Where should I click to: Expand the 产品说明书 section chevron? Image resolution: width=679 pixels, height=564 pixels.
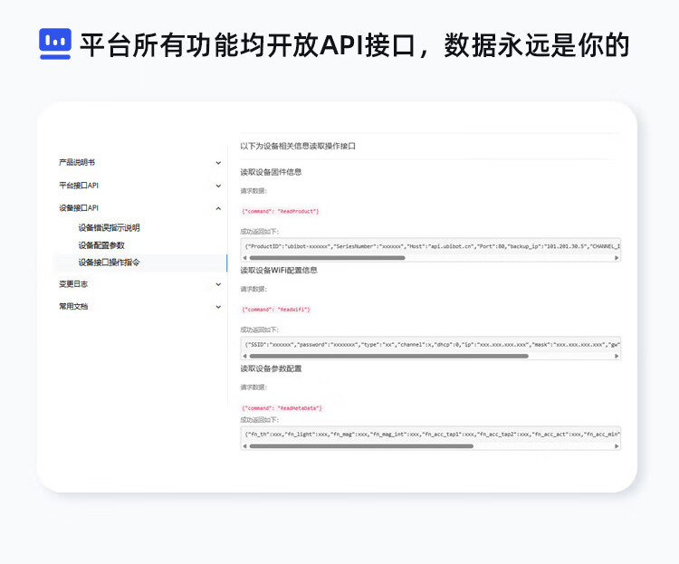coord(218,163)
